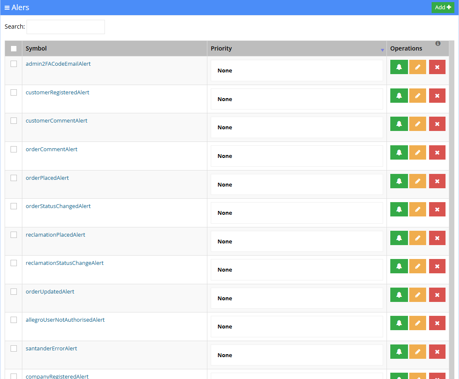Screen dimensions: 459x379
Task: Edit santanderErrorAlert with the pencil icon
Action: coord(417,352)
